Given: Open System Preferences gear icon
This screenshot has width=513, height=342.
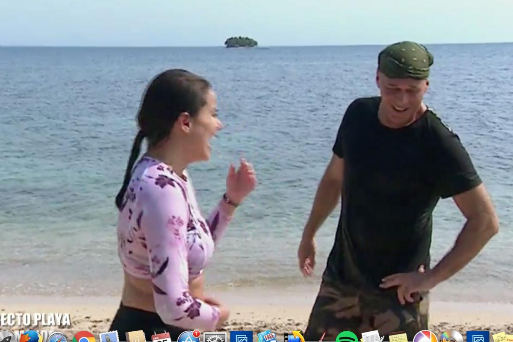Looking at the screenshot, I should [215, 338].
